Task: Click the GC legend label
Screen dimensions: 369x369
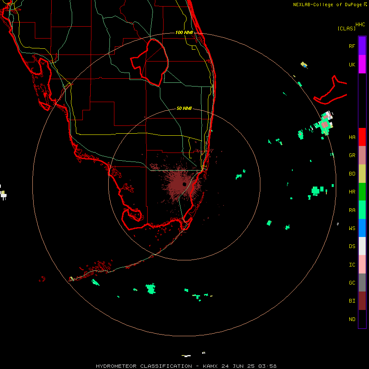Action: (352, 283)
